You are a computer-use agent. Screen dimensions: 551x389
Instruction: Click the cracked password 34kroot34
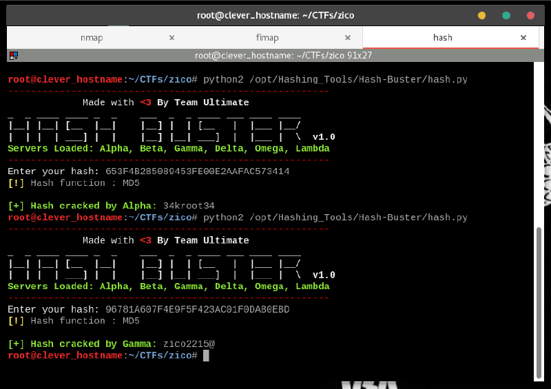pos(189,206)
